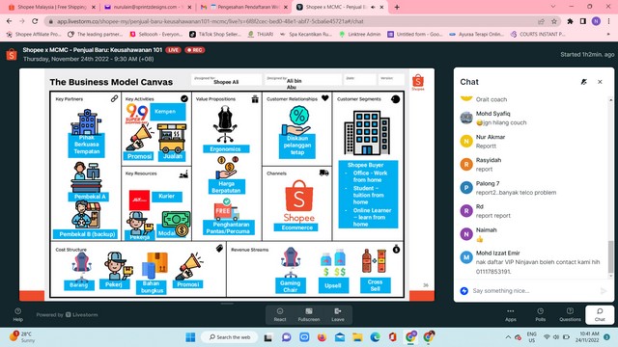Expand the browser tab search chevron
This screenshot has height=347, width=618.
point(553,7)
